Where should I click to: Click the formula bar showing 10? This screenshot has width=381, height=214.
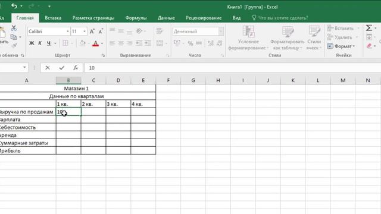pos(232,68)
